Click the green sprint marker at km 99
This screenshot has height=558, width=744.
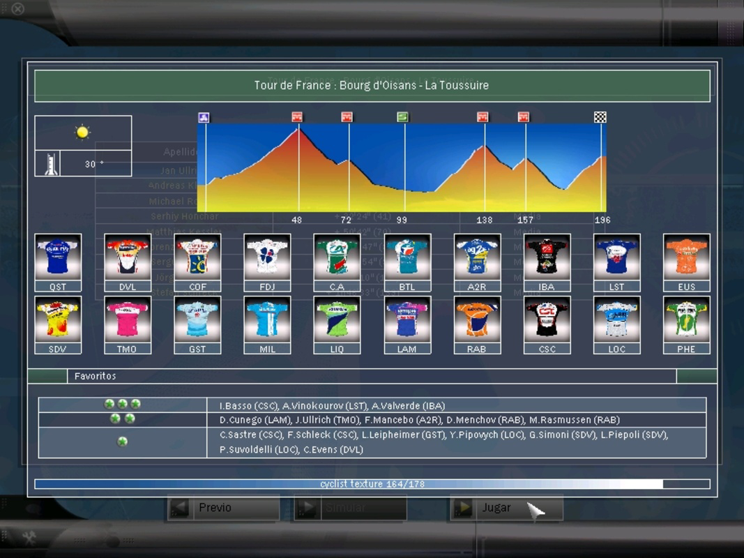pos(402,116)
